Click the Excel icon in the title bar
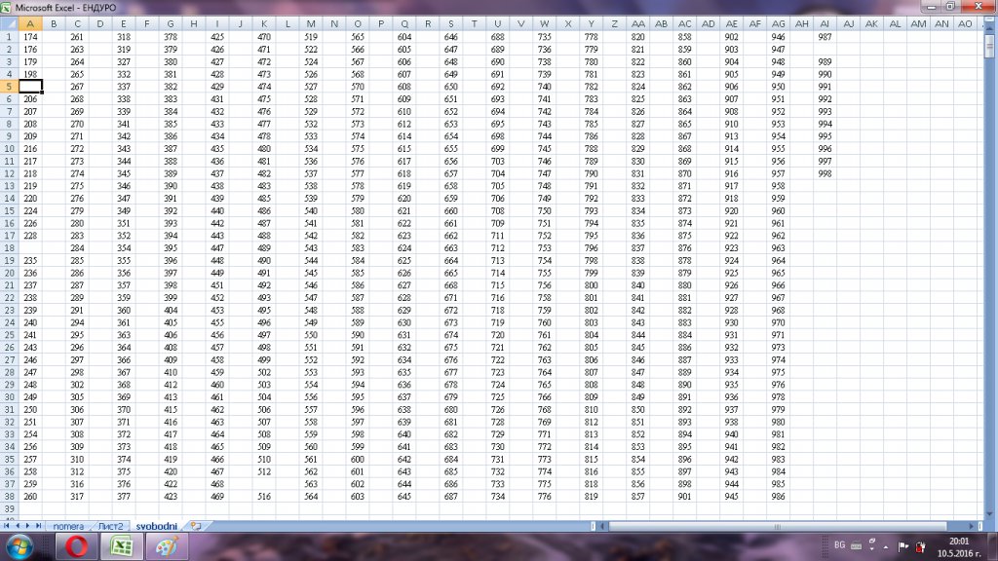Viewport: 998px width, 561px height. pos(7,8)
